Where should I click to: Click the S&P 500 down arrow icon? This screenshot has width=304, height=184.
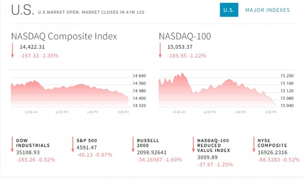point(73,145)
